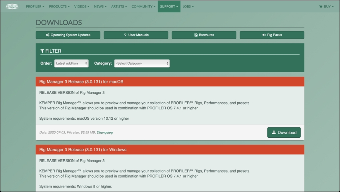Open the Brochures section
The image size is (340, 192).
pyautogui.click(x=204, y=35)
